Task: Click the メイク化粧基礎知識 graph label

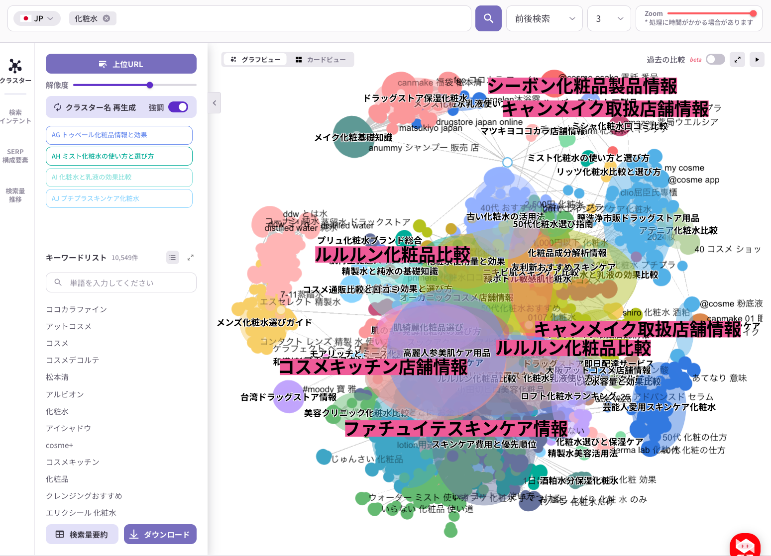Action: pyautogui.click(x=353, y=138)
